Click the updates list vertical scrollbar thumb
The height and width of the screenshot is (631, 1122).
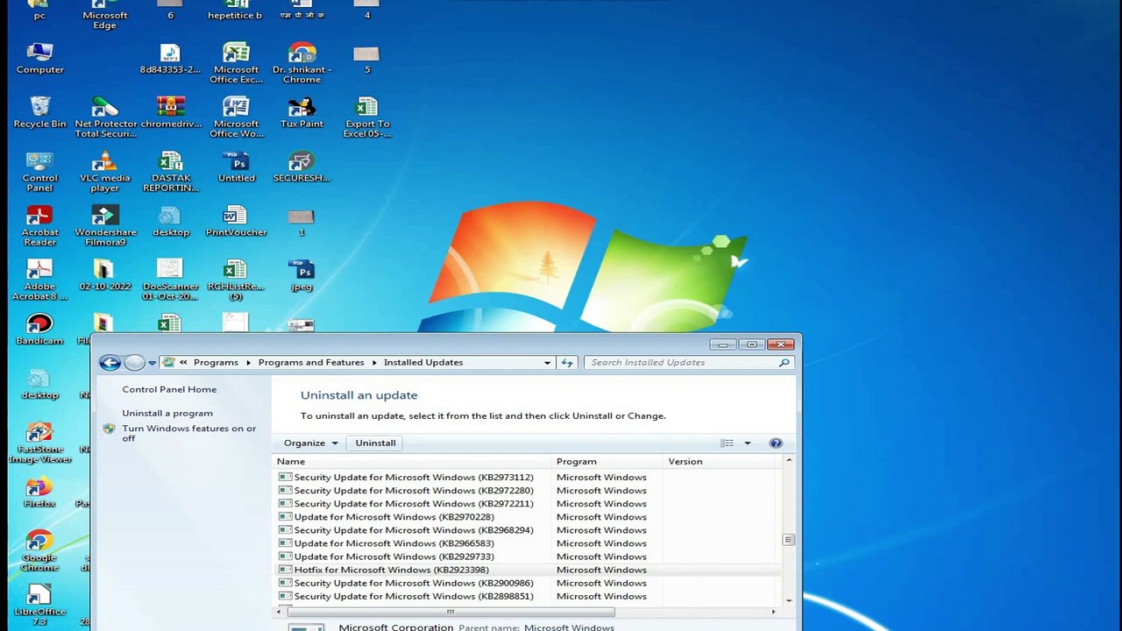point(789,540)
